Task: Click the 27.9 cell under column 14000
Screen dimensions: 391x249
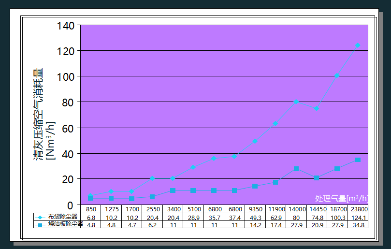Action: pyautogui.click(x=296, y=225)
